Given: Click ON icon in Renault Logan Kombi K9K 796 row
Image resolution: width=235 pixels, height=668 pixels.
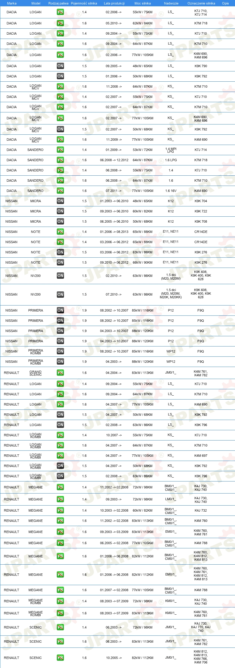Looking at the screenshot, I should [x=60, y=476].
